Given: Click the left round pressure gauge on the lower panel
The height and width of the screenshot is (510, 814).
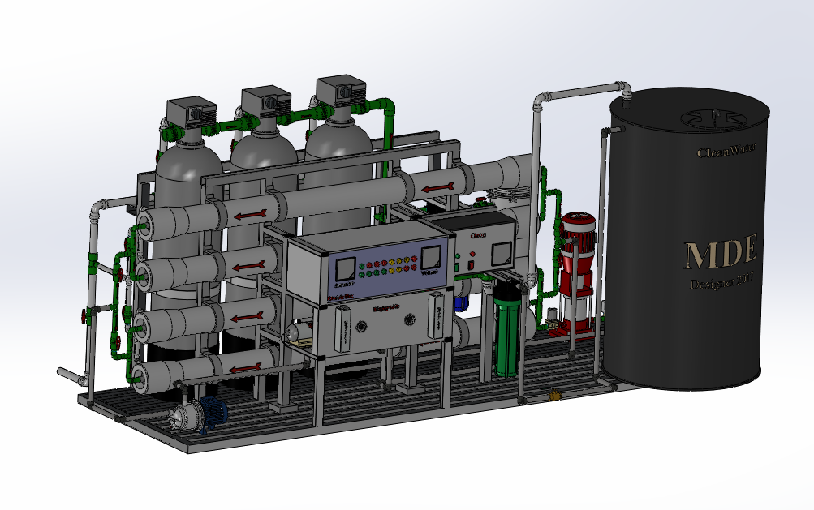Looking at the screenshot, I should coord(361,326).
